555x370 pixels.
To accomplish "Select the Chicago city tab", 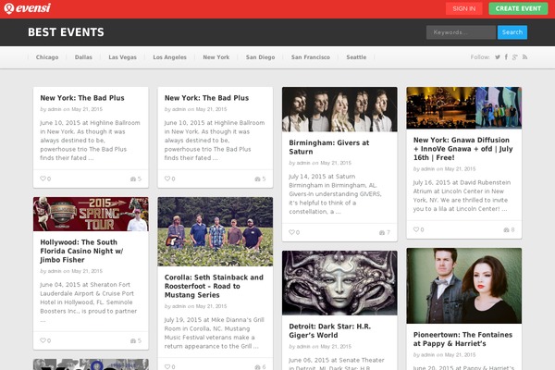I will 47,57.
